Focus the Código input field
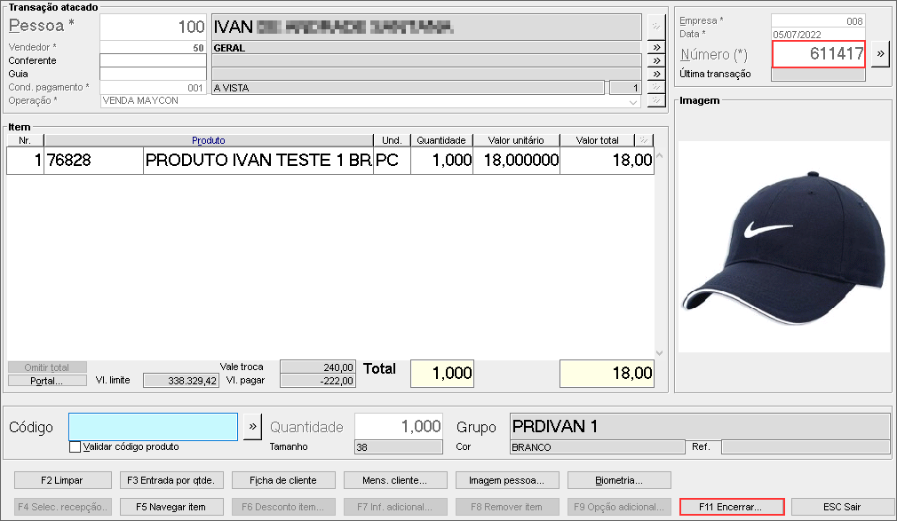 click(154, 427)
